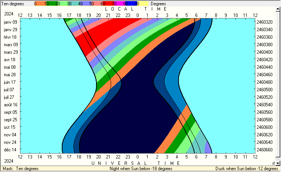Screen dimensions: 281x172
Task: Pick the teal 30-40 degrees legend swatch
Action: pyautogui.click(x=74, y=4)
